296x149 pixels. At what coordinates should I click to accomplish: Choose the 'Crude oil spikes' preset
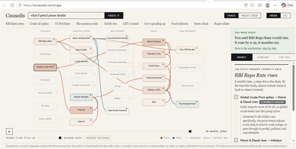(x=39, y=23)
